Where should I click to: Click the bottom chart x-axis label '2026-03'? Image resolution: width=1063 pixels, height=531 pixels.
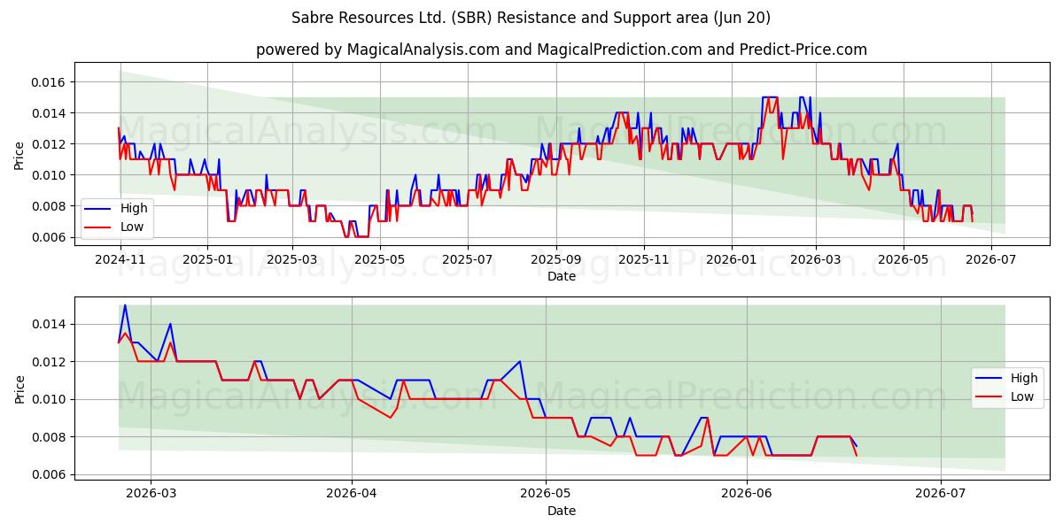pyautogui.click(x=151, y=494)
